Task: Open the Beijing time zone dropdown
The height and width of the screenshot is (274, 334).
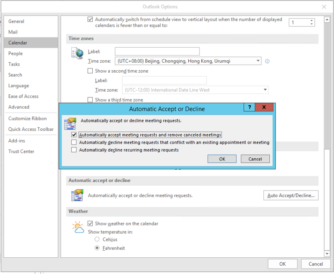Action: pyautogui.click(x=258, y=61)
